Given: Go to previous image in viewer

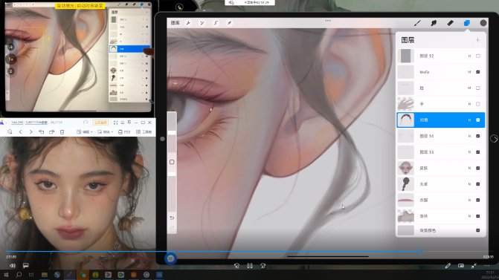Looking at the screenshot, I should tap(20, 132).
